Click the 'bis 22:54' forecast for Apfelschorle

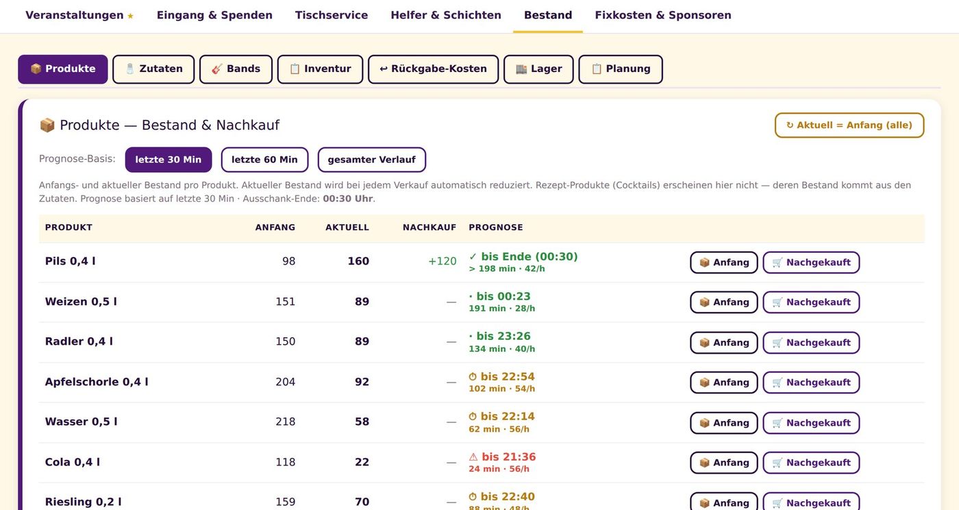point(501,376)
